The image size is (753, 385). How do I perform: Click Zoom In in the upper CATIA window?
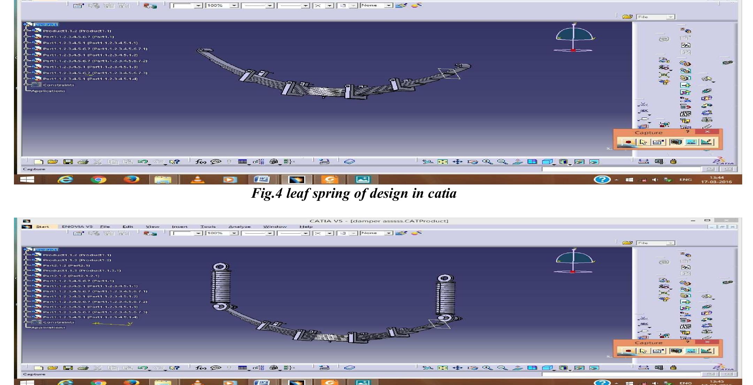click(x=487, y=162)
